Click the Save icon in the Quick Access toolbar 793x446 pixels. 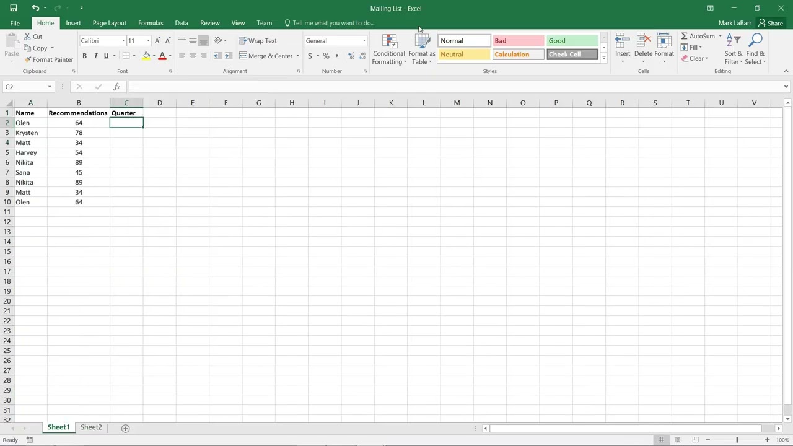[x=14, y=8]
